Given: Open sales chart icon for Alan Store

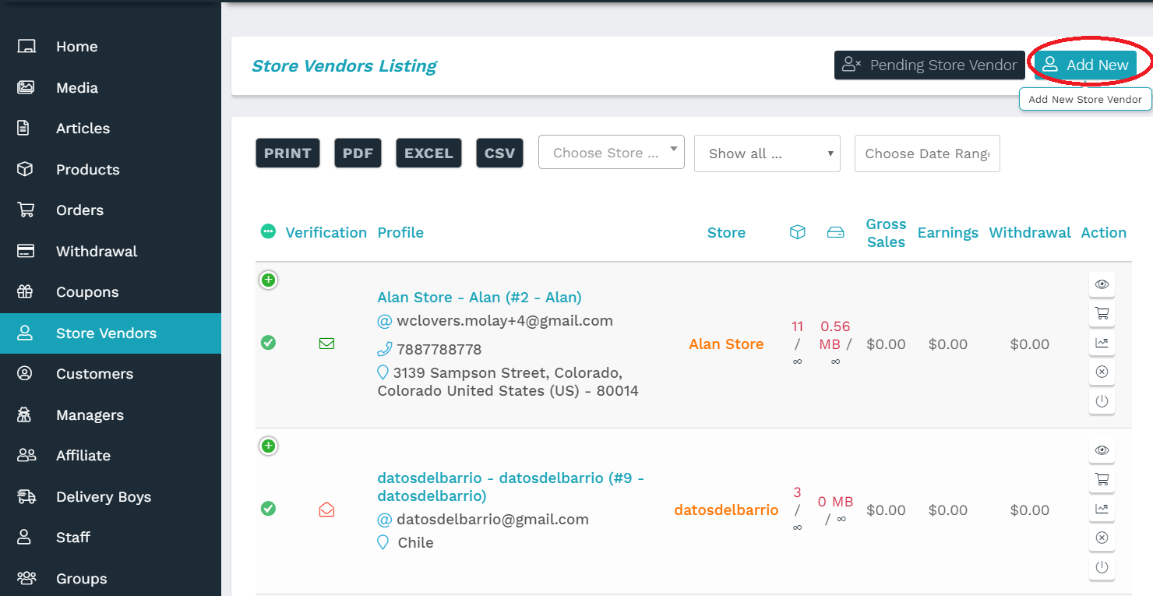Looking at the screenshot, I should [1102, 343].
